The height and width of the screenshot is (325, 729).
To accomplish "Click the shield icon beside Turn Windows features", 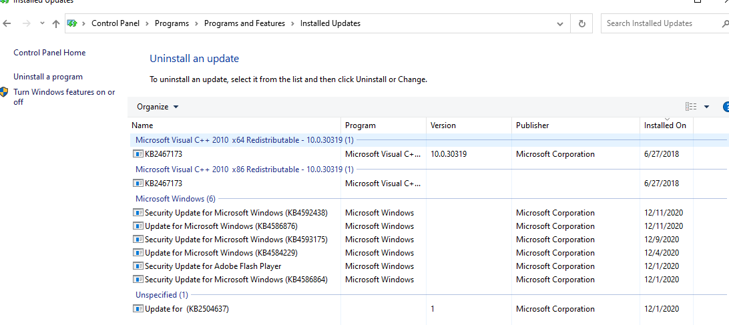I will pos(5,92).
